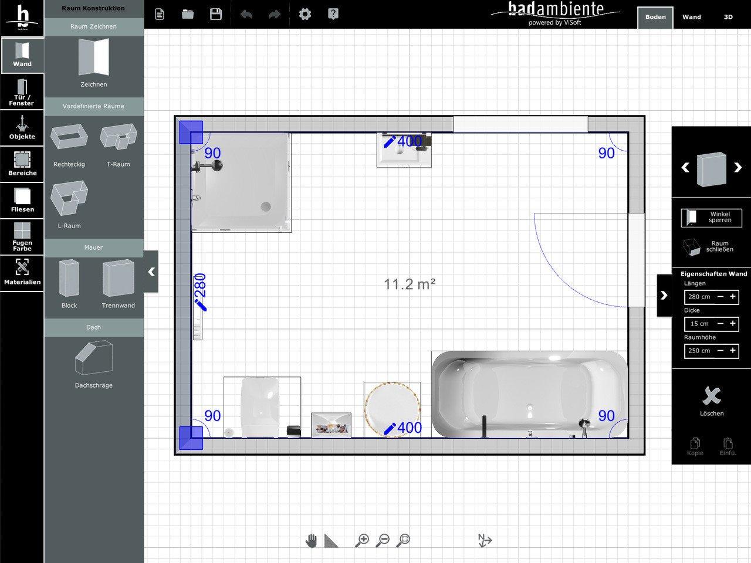This screenshot has height=563, width=751.
Task: Open the Tür / Fenster category
Action: point(22,92)
